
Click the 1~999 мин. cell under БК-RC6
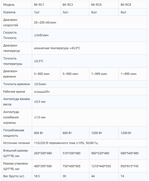tap(104, 74)
